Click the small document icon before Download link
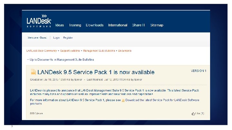This screenshot has height=130, width=232. pos(123,100)
